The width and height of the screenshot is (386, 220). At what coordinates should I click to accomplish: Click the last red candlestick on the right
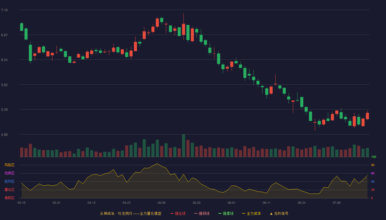[368, 116]
